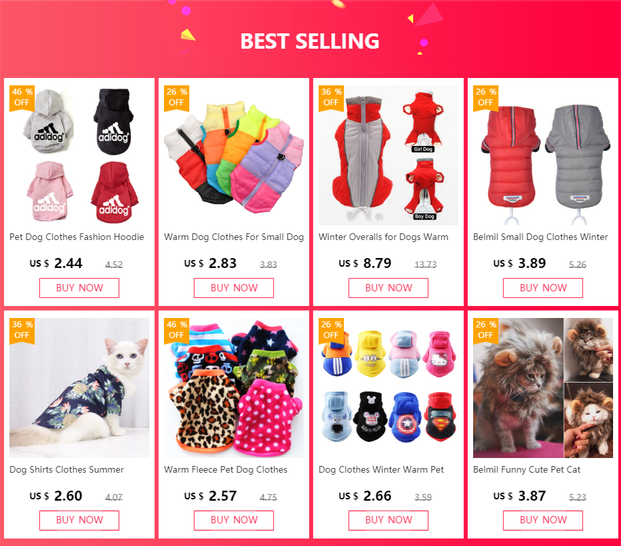621x546 pixels.
Task: Click the 36% OFF badge on Winter Overalls
Action: pos(331,97)
